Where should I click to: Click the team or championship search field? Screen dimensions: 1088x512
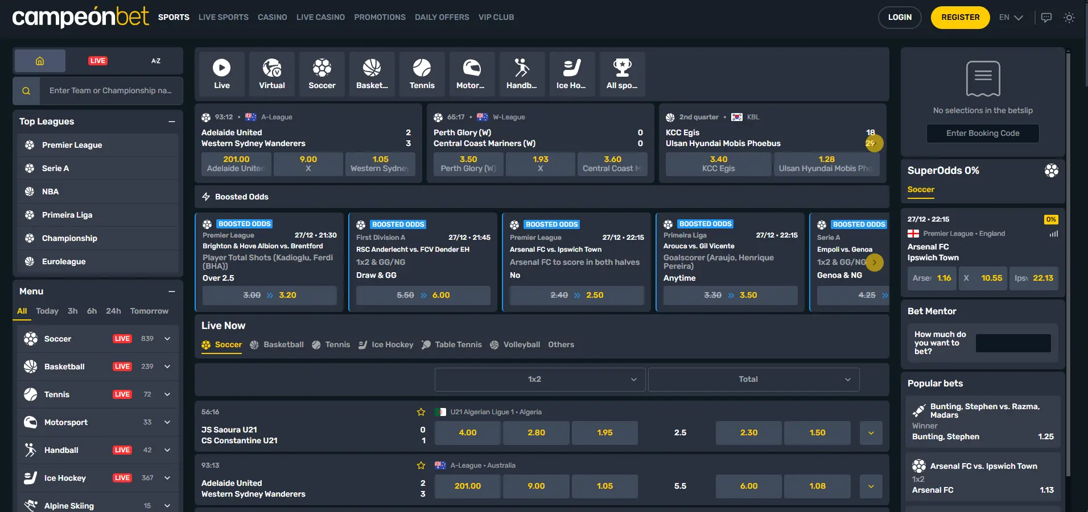coord(110,91)
